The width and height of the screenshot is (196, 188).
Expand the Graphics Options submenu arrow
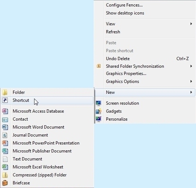click(x=191, y=82)
